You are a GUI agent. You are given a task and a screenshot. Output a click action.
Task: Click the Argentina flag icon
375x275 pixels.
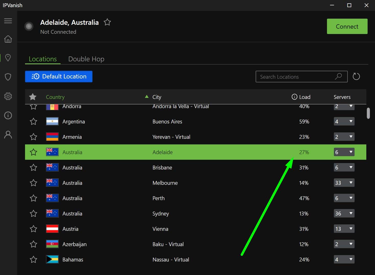(52, 121)
